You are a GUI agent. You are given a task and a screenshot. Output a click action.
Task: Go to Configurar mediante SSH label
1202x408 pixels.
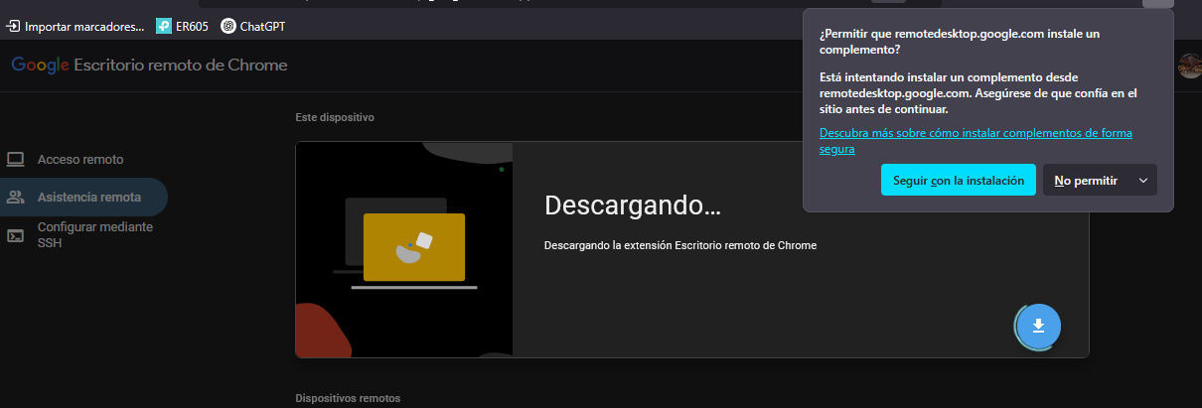[x=95, y=235]
